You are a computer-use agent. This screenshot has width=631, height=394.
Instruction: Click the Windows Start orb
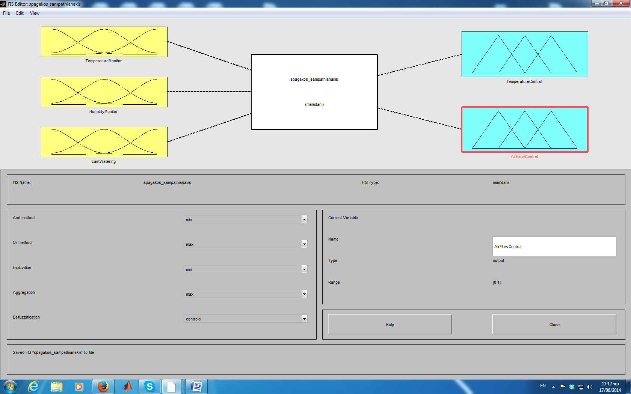tap(10, 386)
